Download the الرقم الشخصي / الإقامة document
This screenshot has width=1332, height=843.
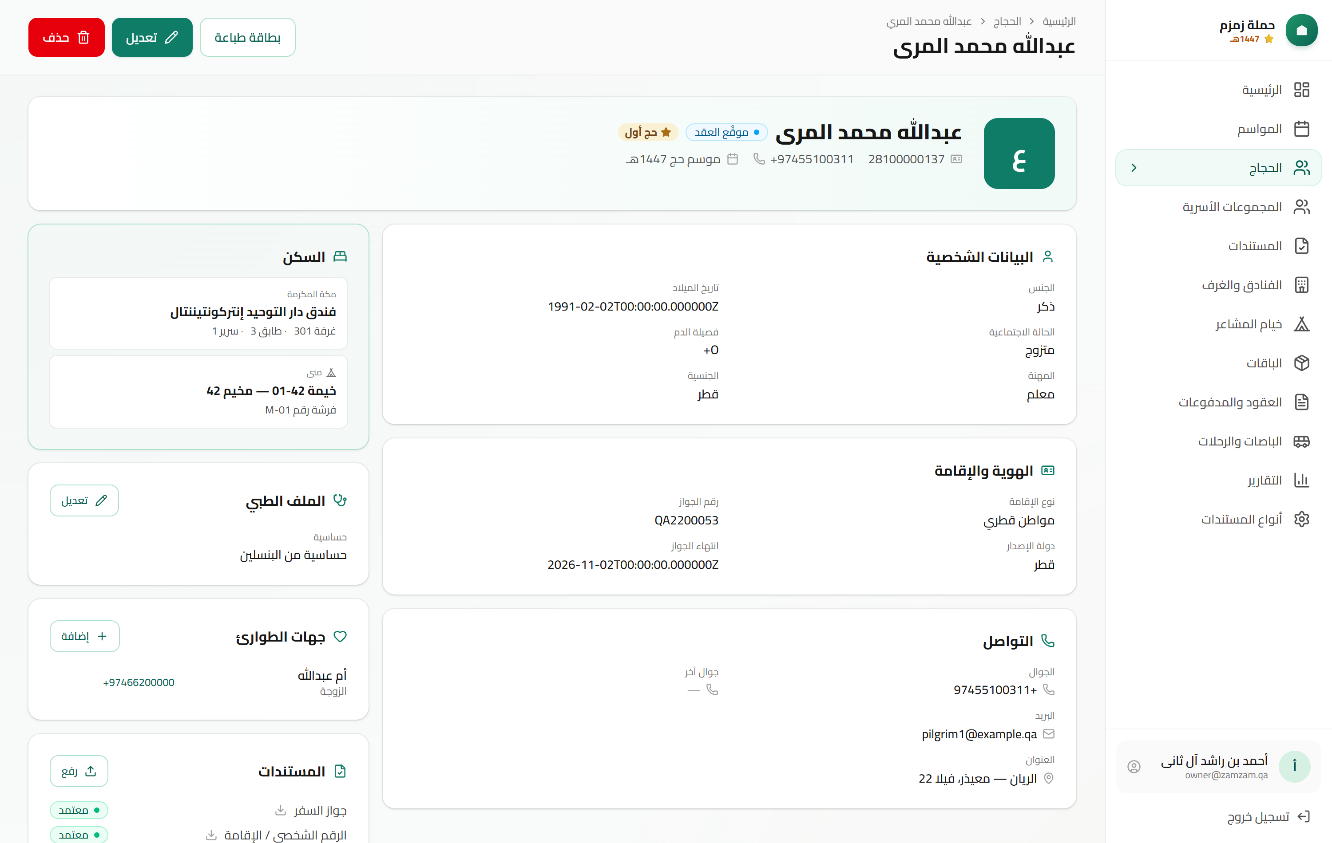coord(211,835)
